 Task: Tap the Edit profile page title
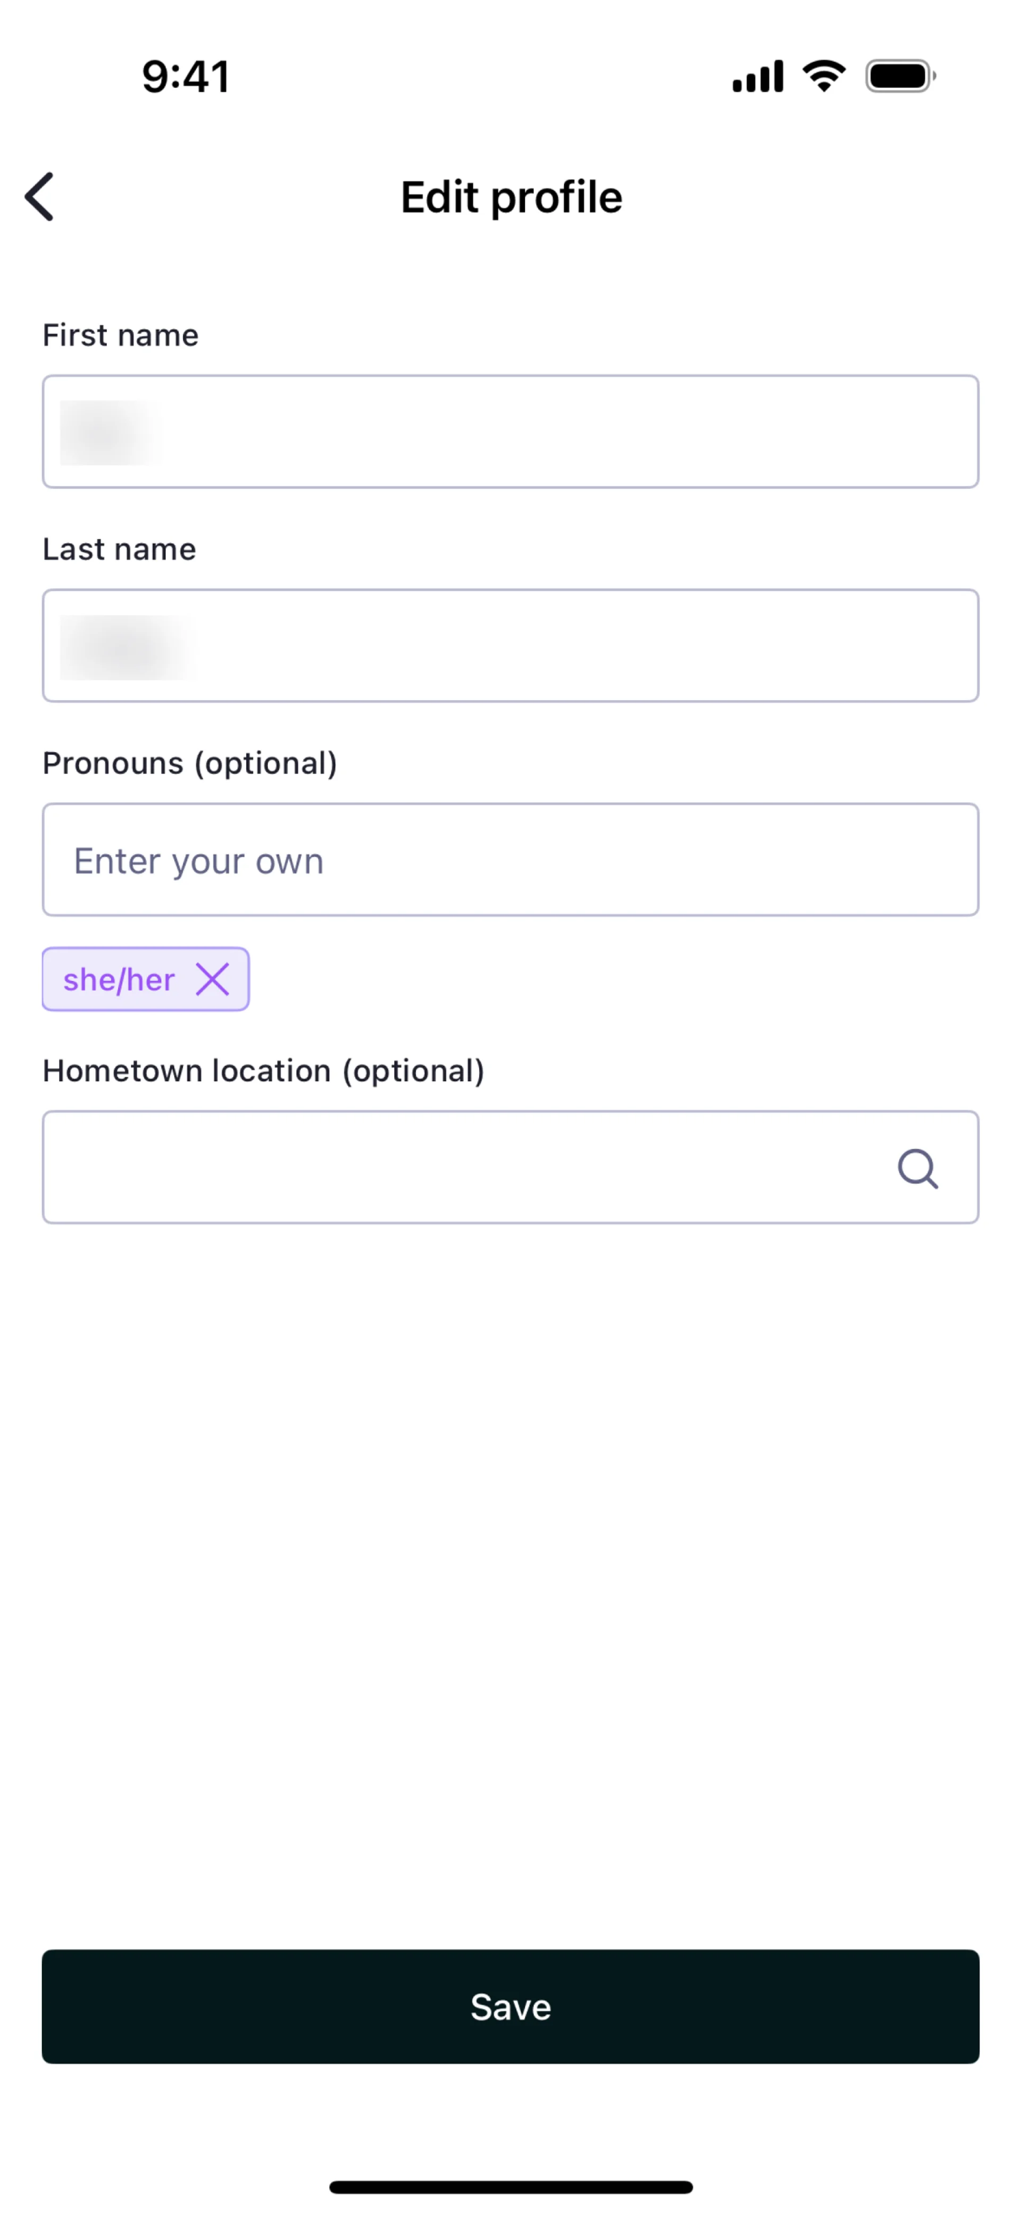click(512, 197)
